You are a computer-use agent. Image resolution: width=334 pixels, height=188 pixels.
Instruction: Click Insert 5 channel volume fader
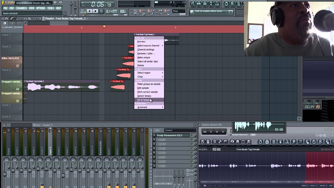click(x=46, y=169)
